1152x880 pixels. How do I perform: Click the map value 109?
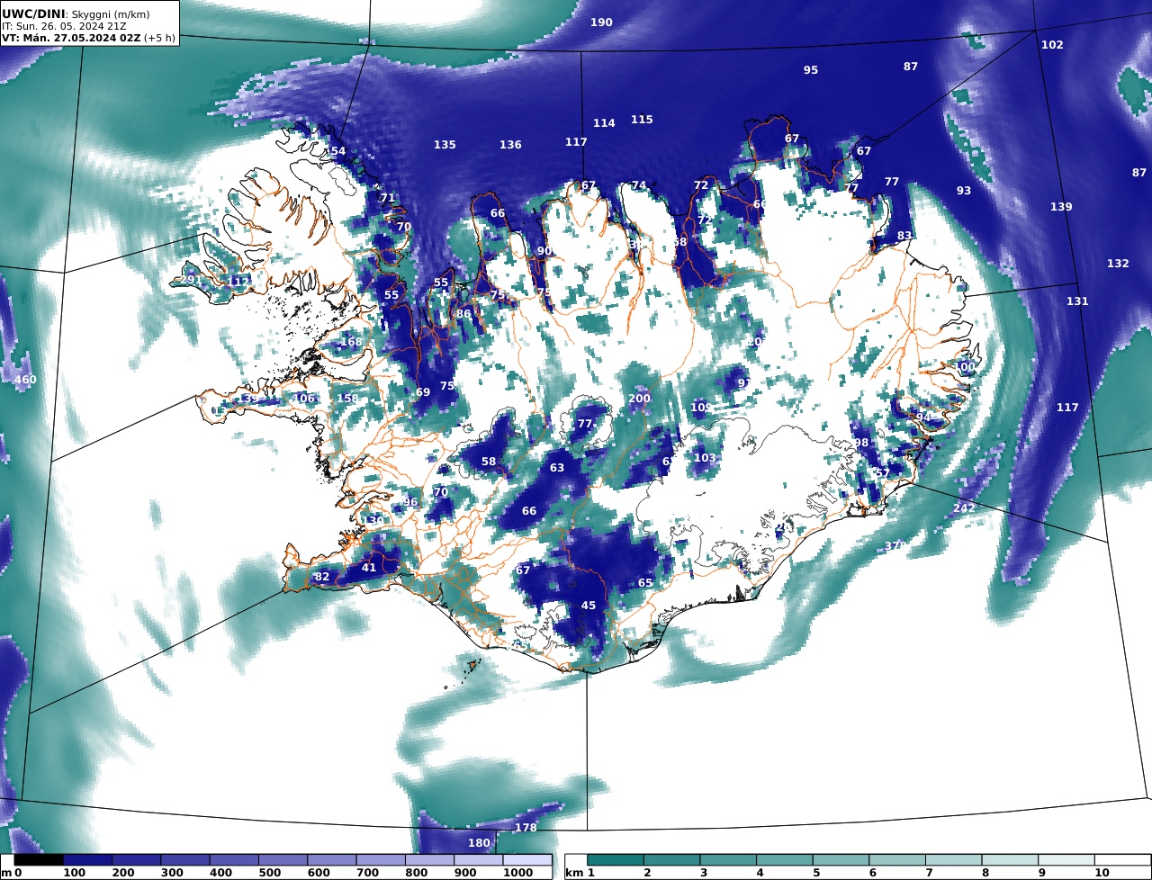(701, 408)
